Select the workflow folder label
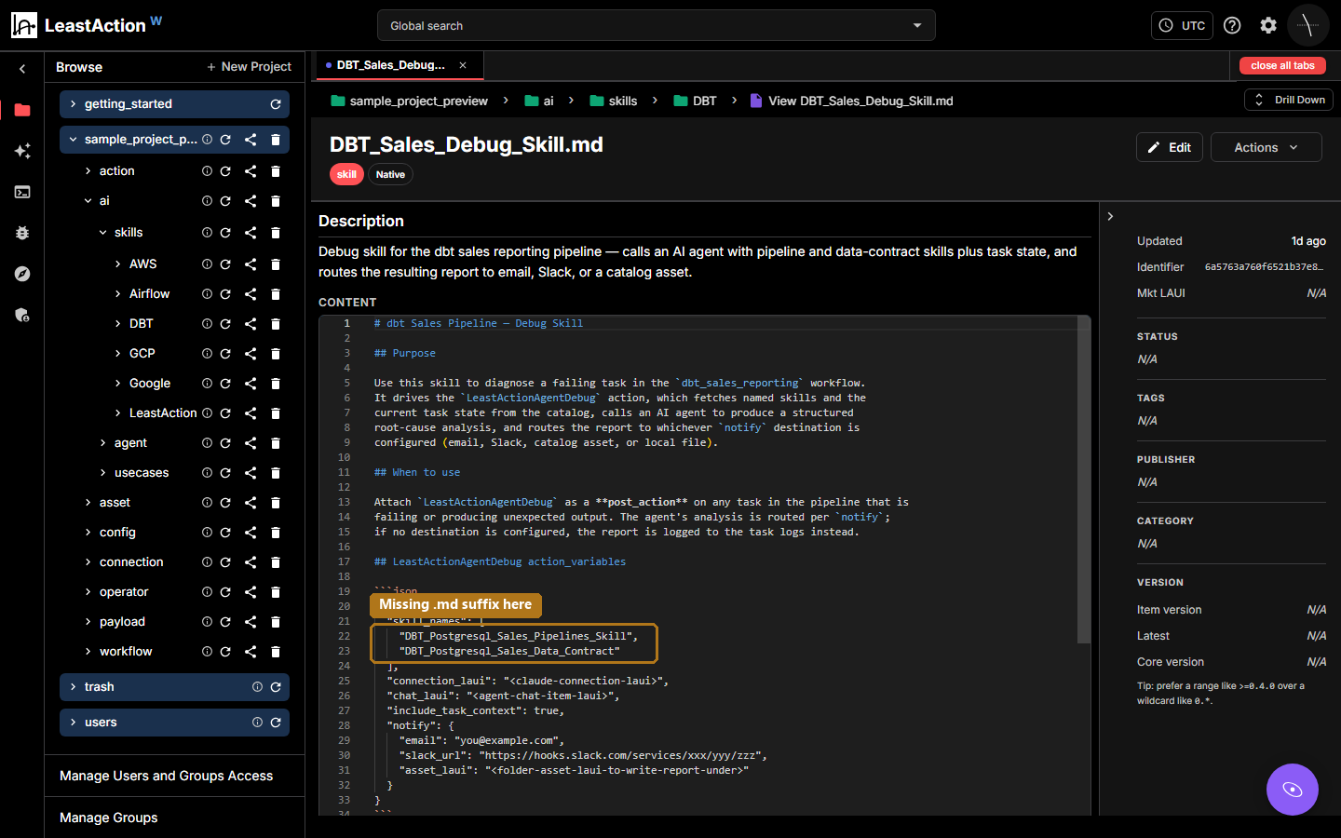The height and width of the screenshot is (838, 1341). pyautogui.click(x=126, y=652)
